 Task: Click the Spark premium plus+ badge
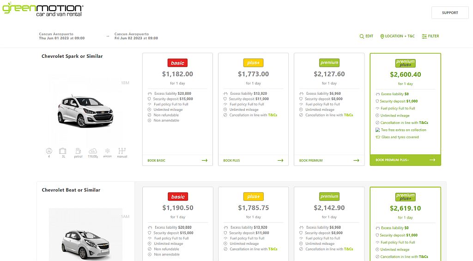(x=405, y=63)
